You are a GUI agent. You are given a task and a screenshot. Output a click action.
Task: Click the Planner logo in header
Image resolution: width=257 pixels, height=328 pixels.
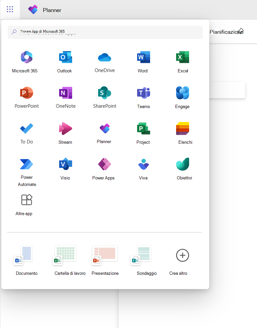coord(33,10)
